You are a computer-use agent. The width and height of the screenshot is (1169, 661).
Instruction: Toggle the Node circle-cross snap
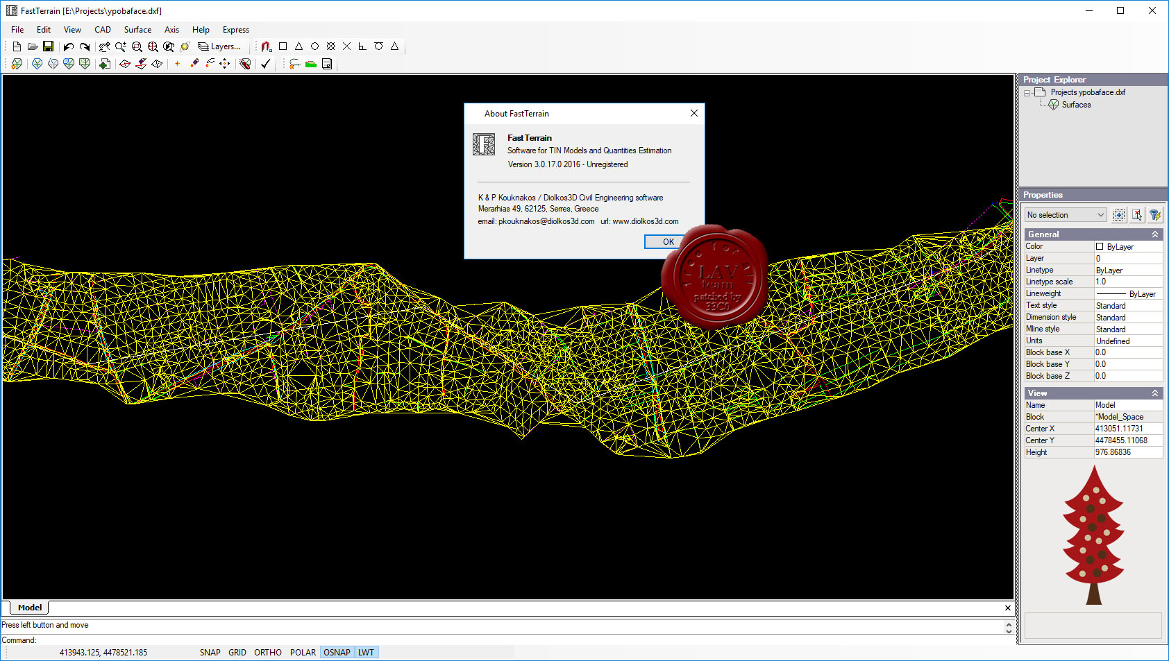[x=330, y=46]
